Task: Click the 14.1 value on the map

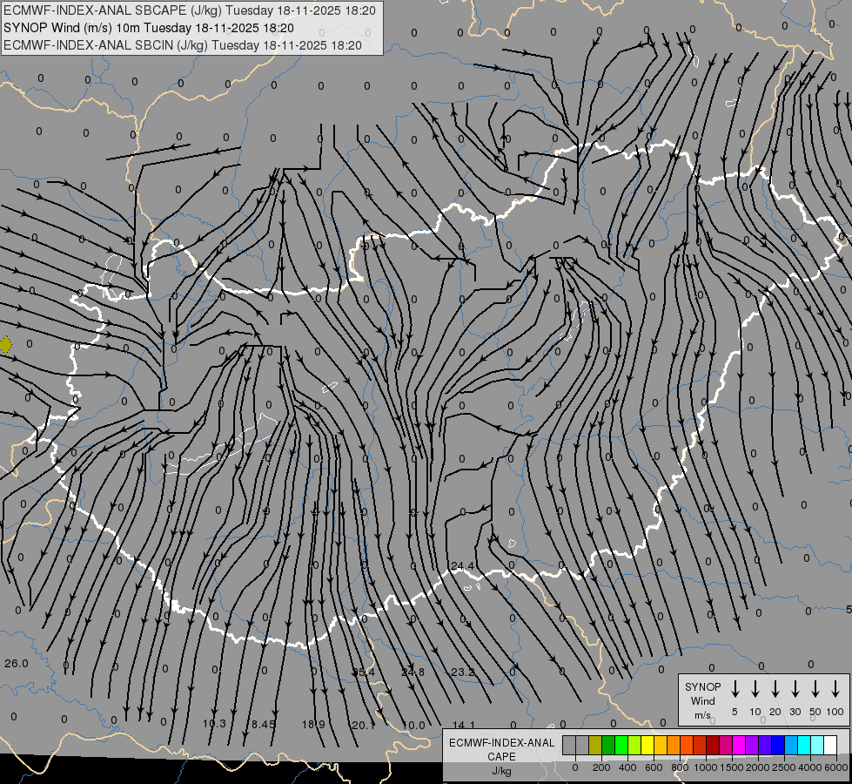Action: click(464, 725)
